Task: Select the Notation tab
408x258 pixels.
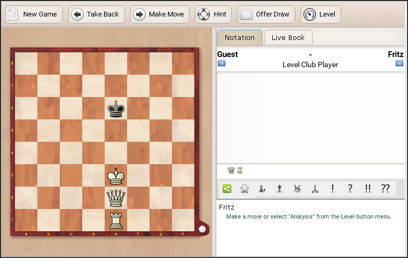Action: click(239, 38)
